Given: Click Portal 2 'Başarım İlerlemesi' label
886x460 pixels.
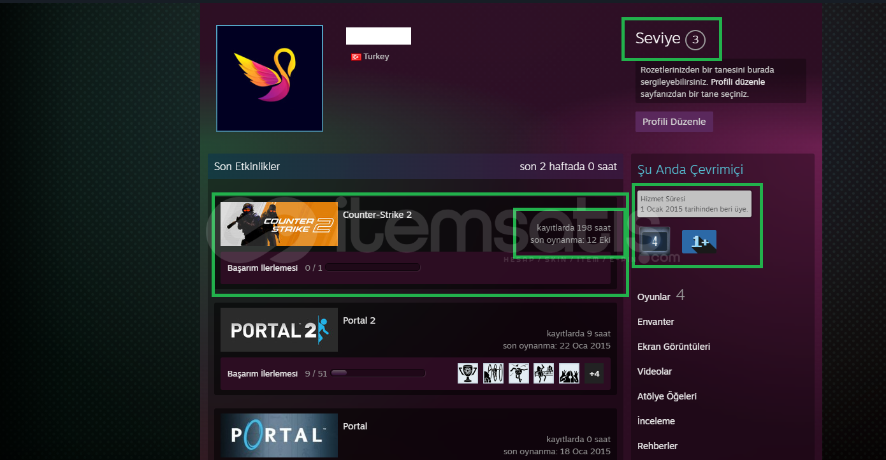Looking at the screenshot, I should pyautogui.click(x=263, y=374).
